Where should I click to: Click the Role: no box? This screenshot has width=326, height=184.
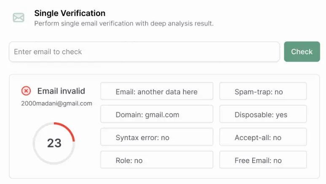click(157, 160)
